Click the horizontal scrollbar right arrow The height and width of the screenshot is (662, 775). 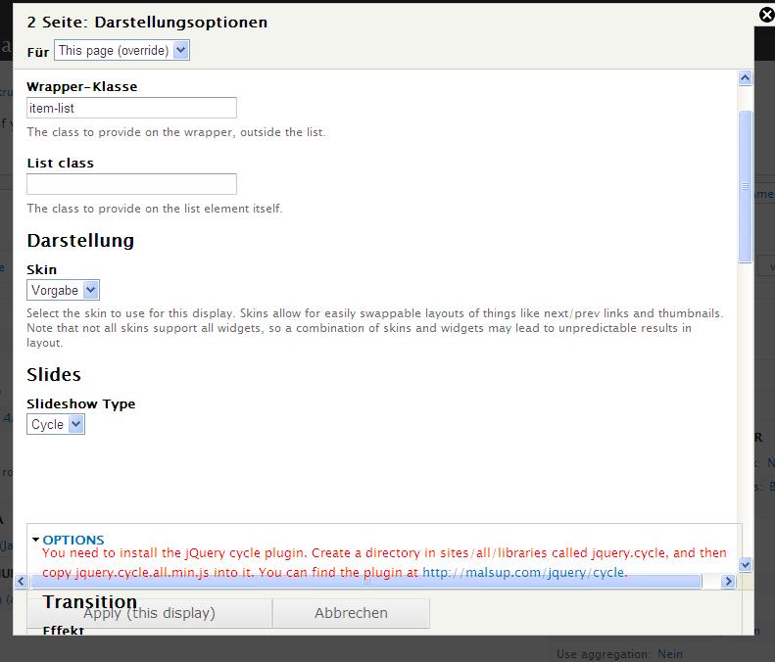(x=727, y=582)
